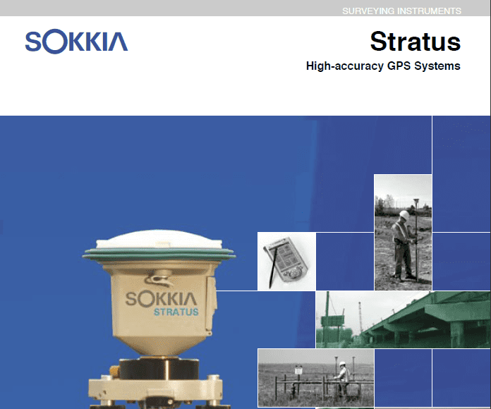Viewport: 491px width, 409px height.
Task: Open the surveyor in grassy field photo
Action: click(x=315, y=377)
